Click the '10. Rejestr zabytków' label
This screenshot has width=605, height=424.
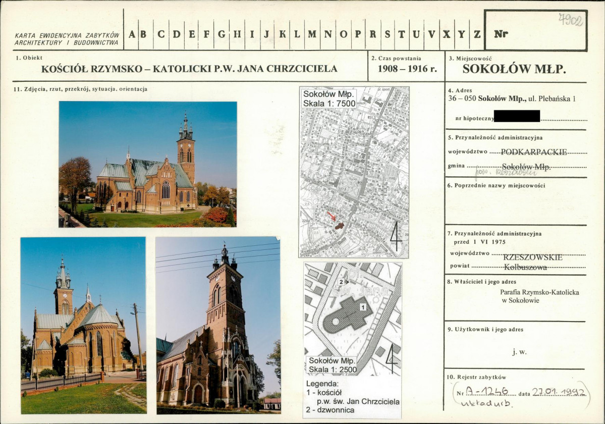pyautogui.click(x=477, y=378)
